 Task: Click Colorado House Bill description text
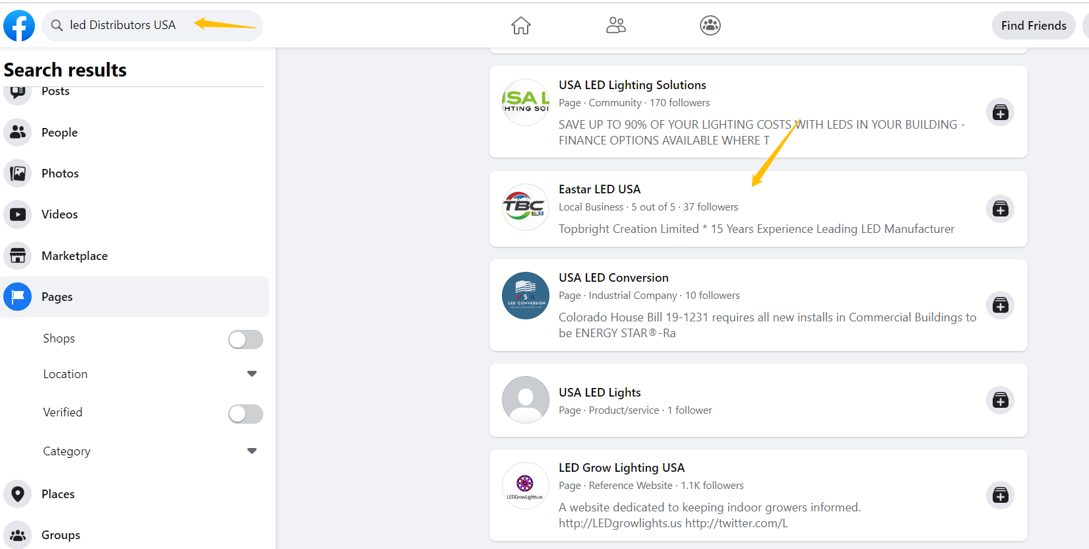pos(767,325)
